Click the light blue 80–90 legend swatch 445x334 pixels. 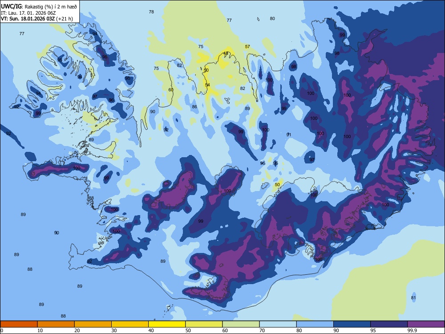315,324
